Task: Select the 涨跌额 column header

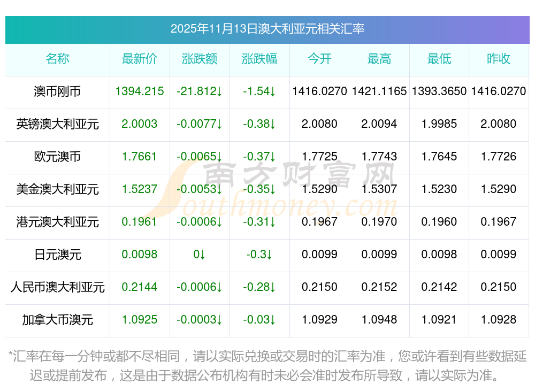Action: (200, 59)
